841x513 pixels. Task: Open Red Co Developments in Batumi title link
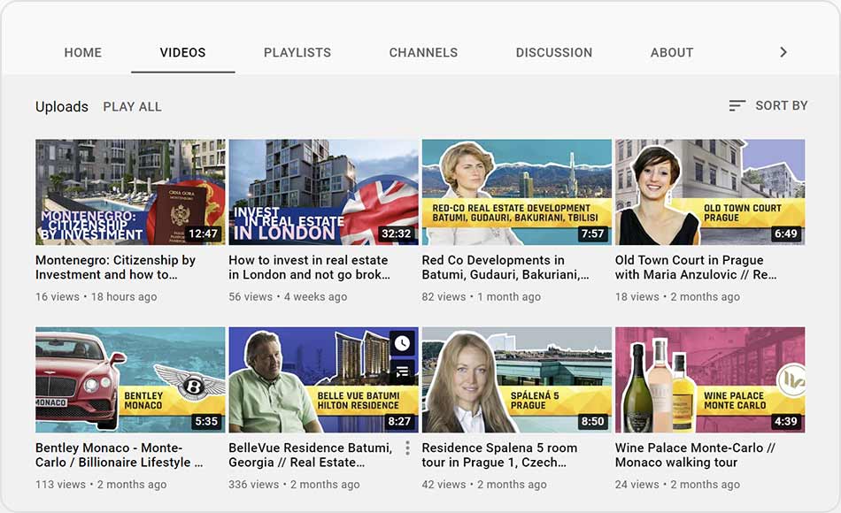tap(505, 267)
